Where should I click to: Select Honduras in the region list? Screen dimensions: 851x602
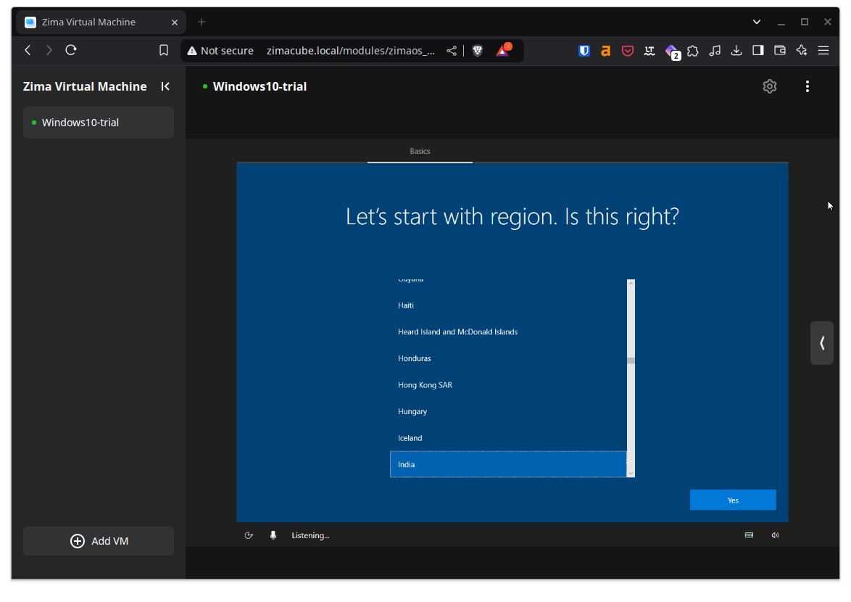pyautogui.click(x=508, y=358)
